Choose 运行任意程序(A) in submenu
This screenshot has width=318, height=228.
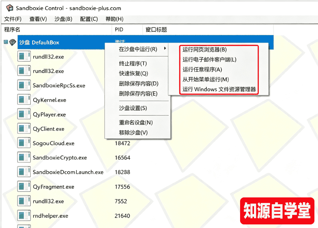pos(202,69)
